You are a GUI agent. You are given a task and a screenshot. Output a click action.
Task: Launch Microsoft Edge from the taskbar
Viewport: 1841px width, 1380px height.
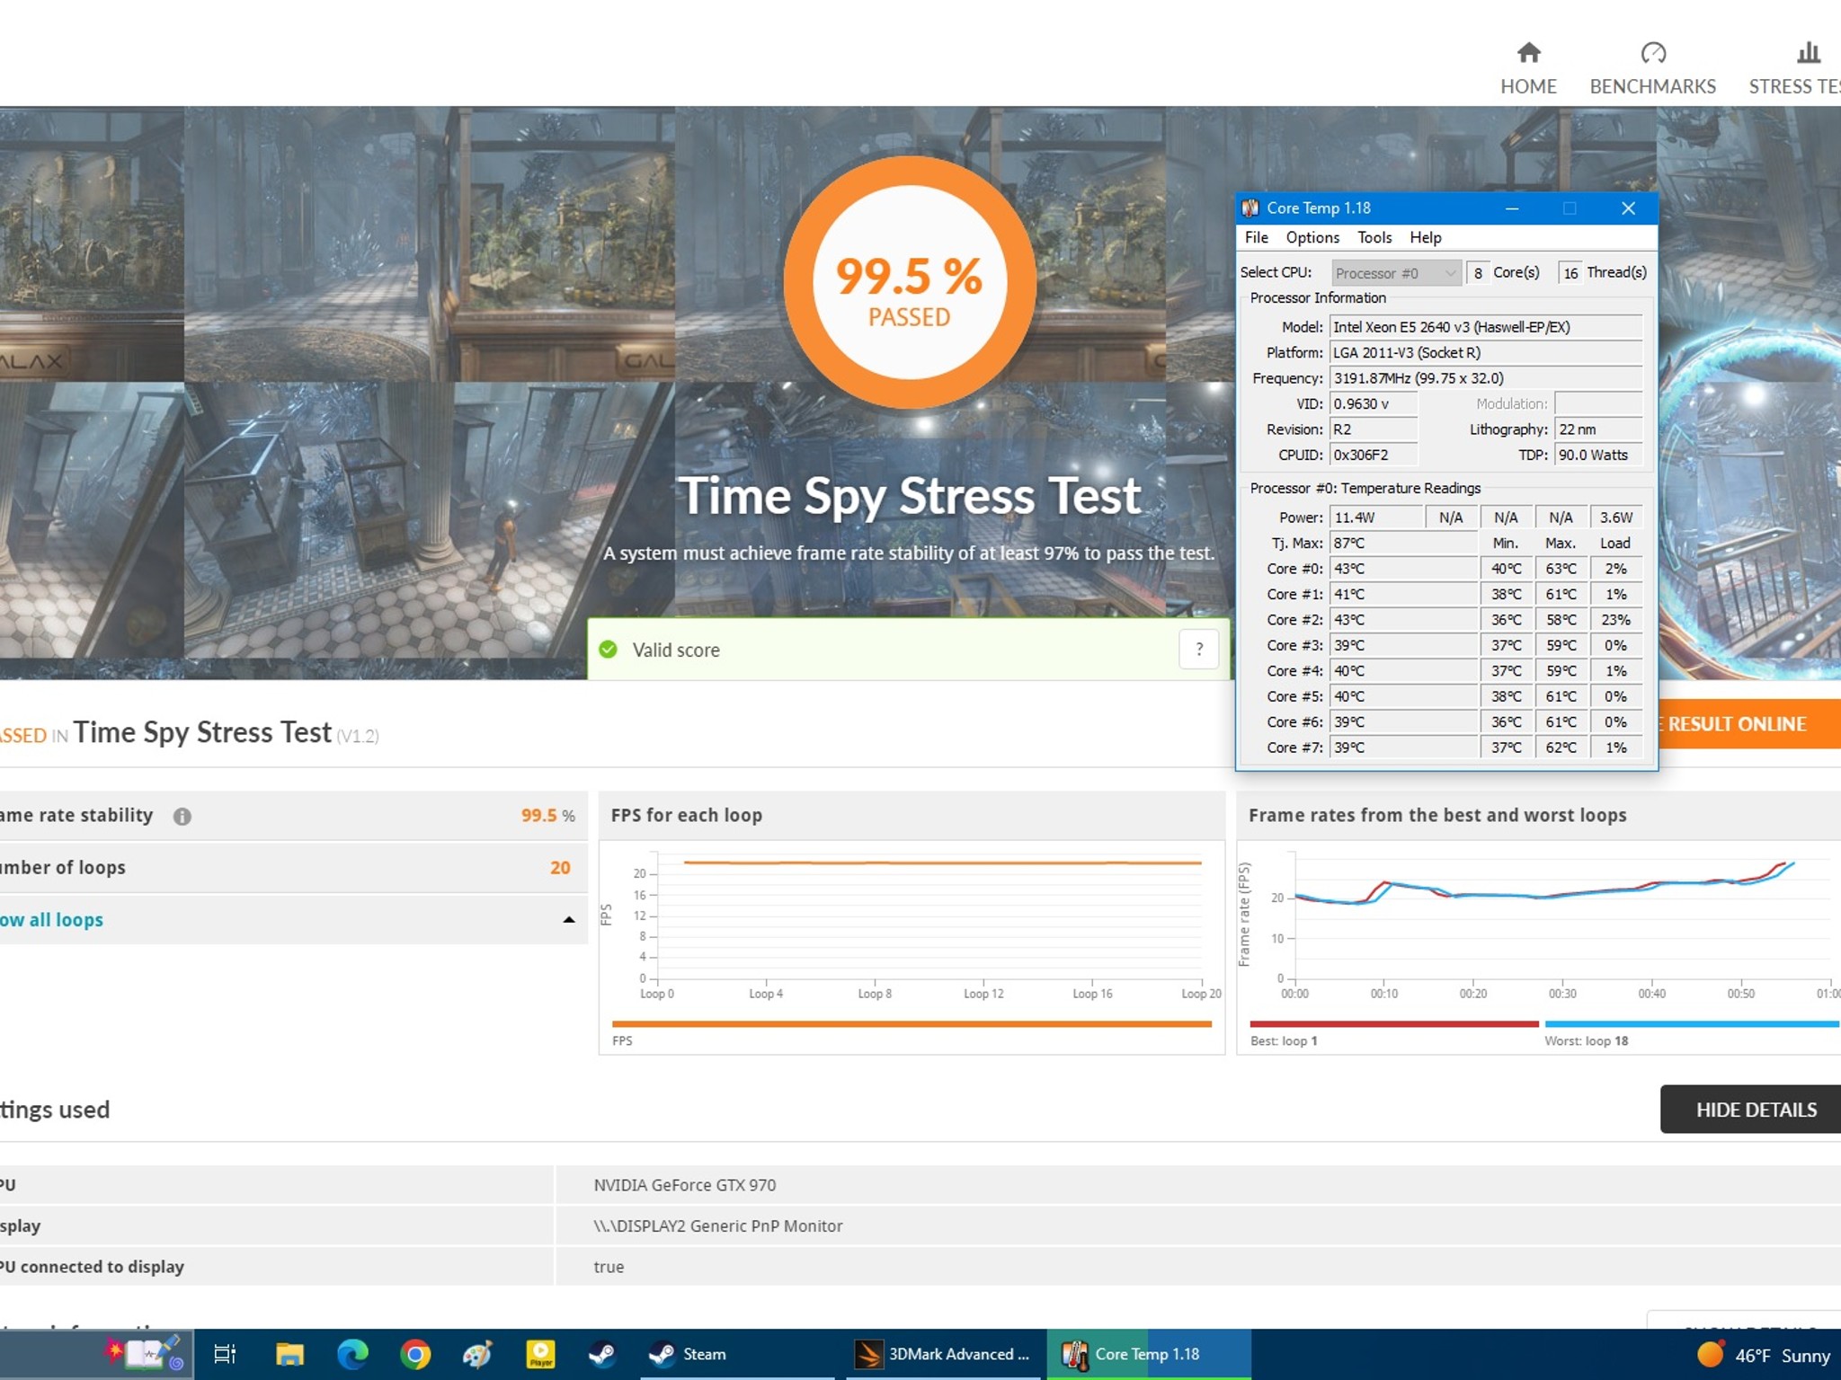(351, 1354)
